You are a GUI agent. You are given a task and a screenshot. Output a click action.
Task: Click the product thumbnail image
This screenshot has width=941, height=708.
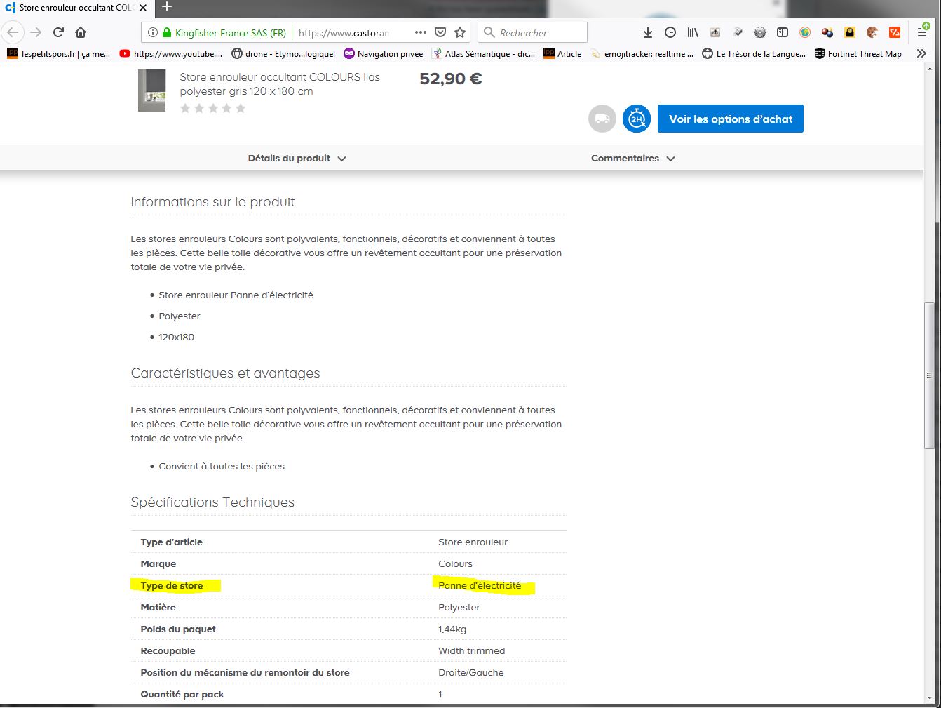click(x=151, y=91)
